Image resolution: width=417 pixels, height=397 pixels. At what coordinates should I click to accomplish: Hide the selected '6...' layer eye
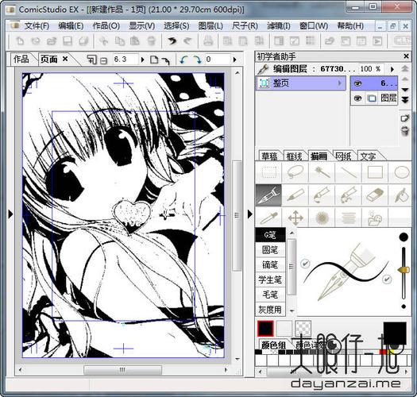point(358,83)
